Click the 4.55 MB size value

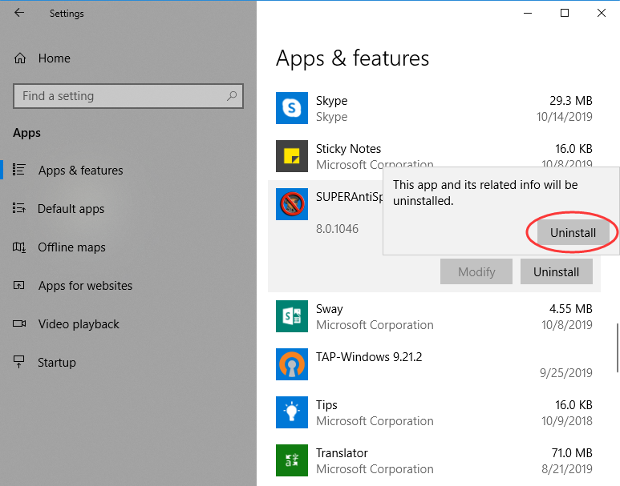click(x=571, y=309)
